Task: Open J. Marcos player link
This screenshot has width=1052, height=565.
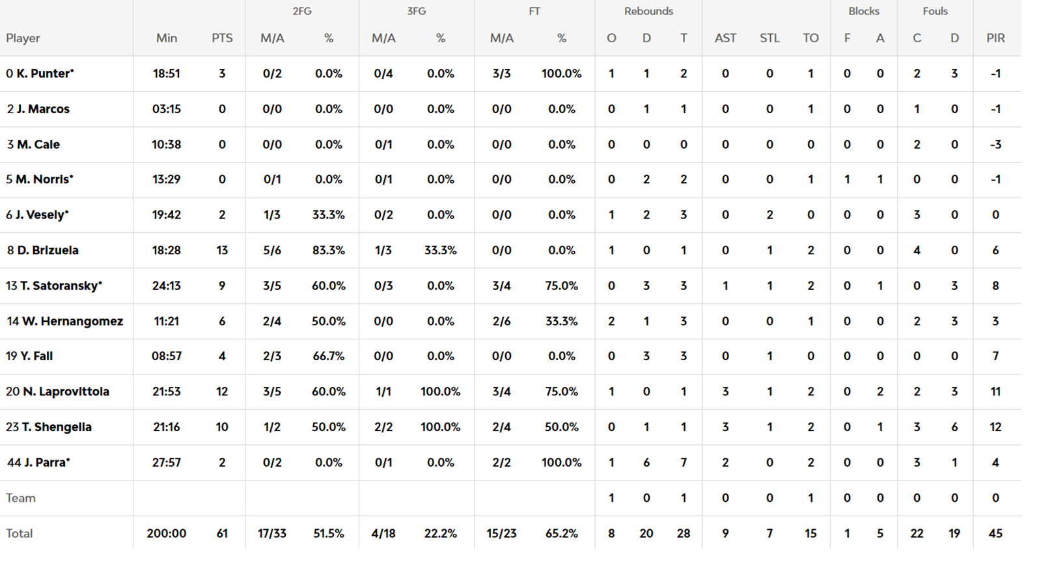Action: [43, 109]
